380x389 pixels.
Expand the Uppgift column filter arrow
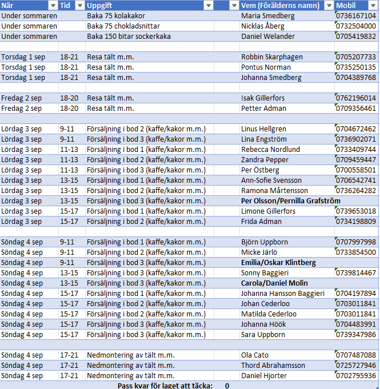(208, 6)
